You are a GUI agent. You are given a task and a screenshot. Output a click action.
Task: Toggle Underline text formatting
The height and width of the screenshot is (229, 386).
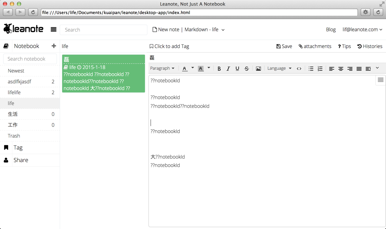(x=237, y=69)
